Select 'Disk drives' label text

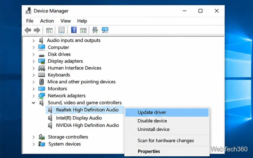[59, 54]
